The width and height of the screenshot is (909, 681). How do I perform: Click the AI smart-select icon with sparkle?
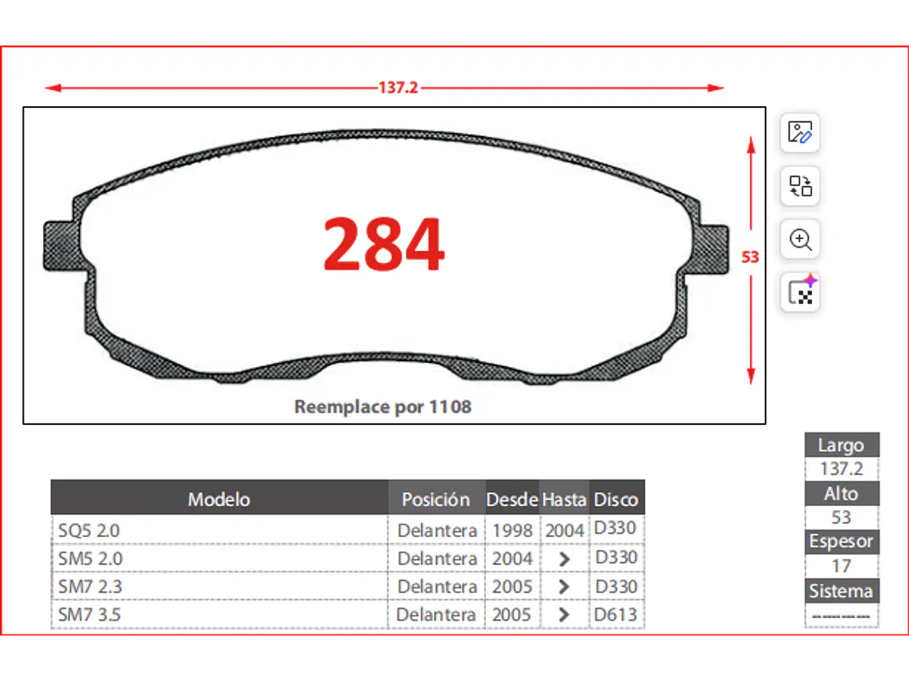pyautogui.click(x=799, y=292)
